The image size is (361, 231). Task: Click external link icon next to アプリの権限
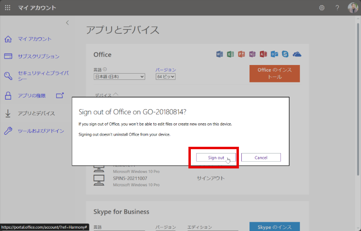coord(60,95)
